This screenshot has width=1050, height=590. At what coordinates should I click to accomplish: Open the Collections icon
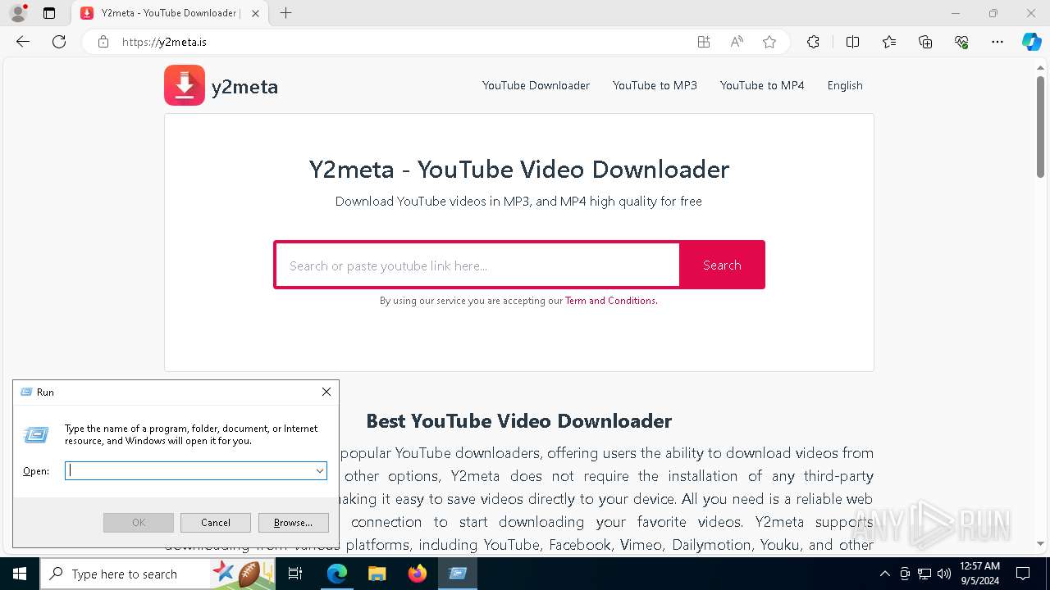coord(925,42)
